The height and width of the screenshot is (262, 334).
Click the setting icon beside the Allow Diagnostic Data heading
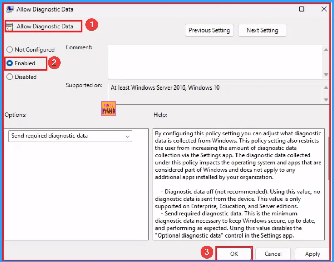tap(10, 27)
